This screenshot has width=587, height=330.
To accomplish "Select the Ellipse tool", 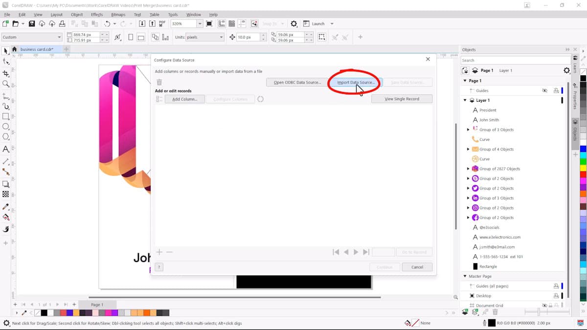I will (6, 126).
